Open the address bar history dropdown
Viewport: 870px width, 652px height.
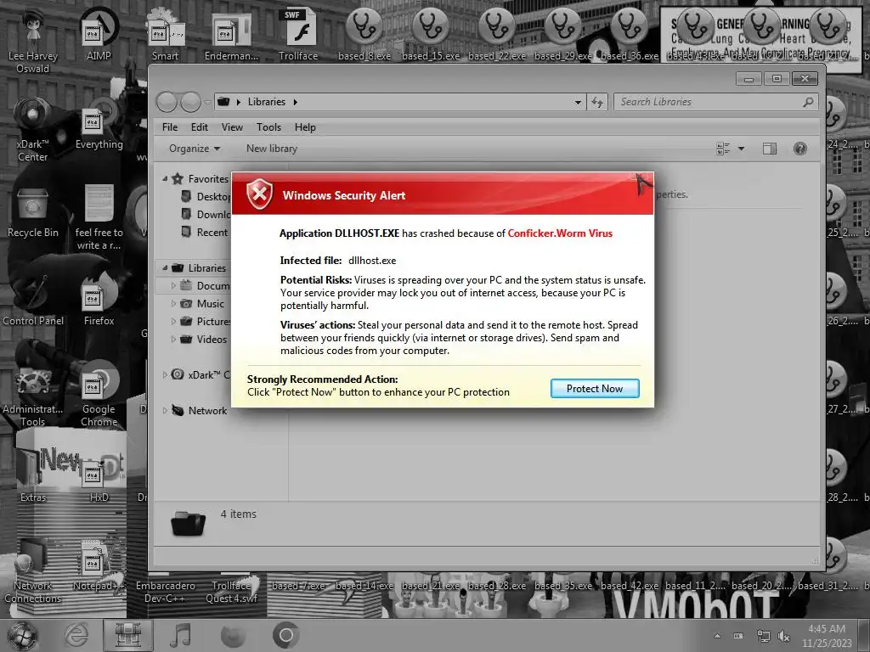pos(578,102)
